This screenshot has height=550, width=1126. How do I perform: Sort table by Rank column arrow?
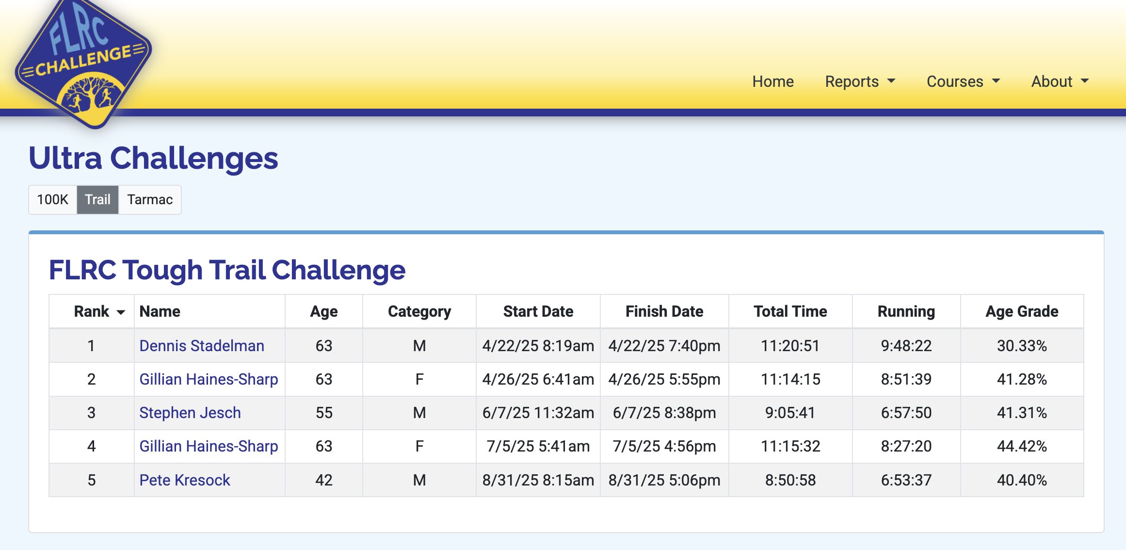(121, 312)
